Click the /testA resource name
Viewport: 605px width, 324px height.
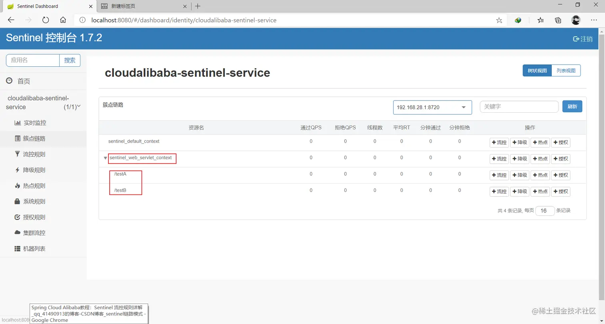(120, 174)
